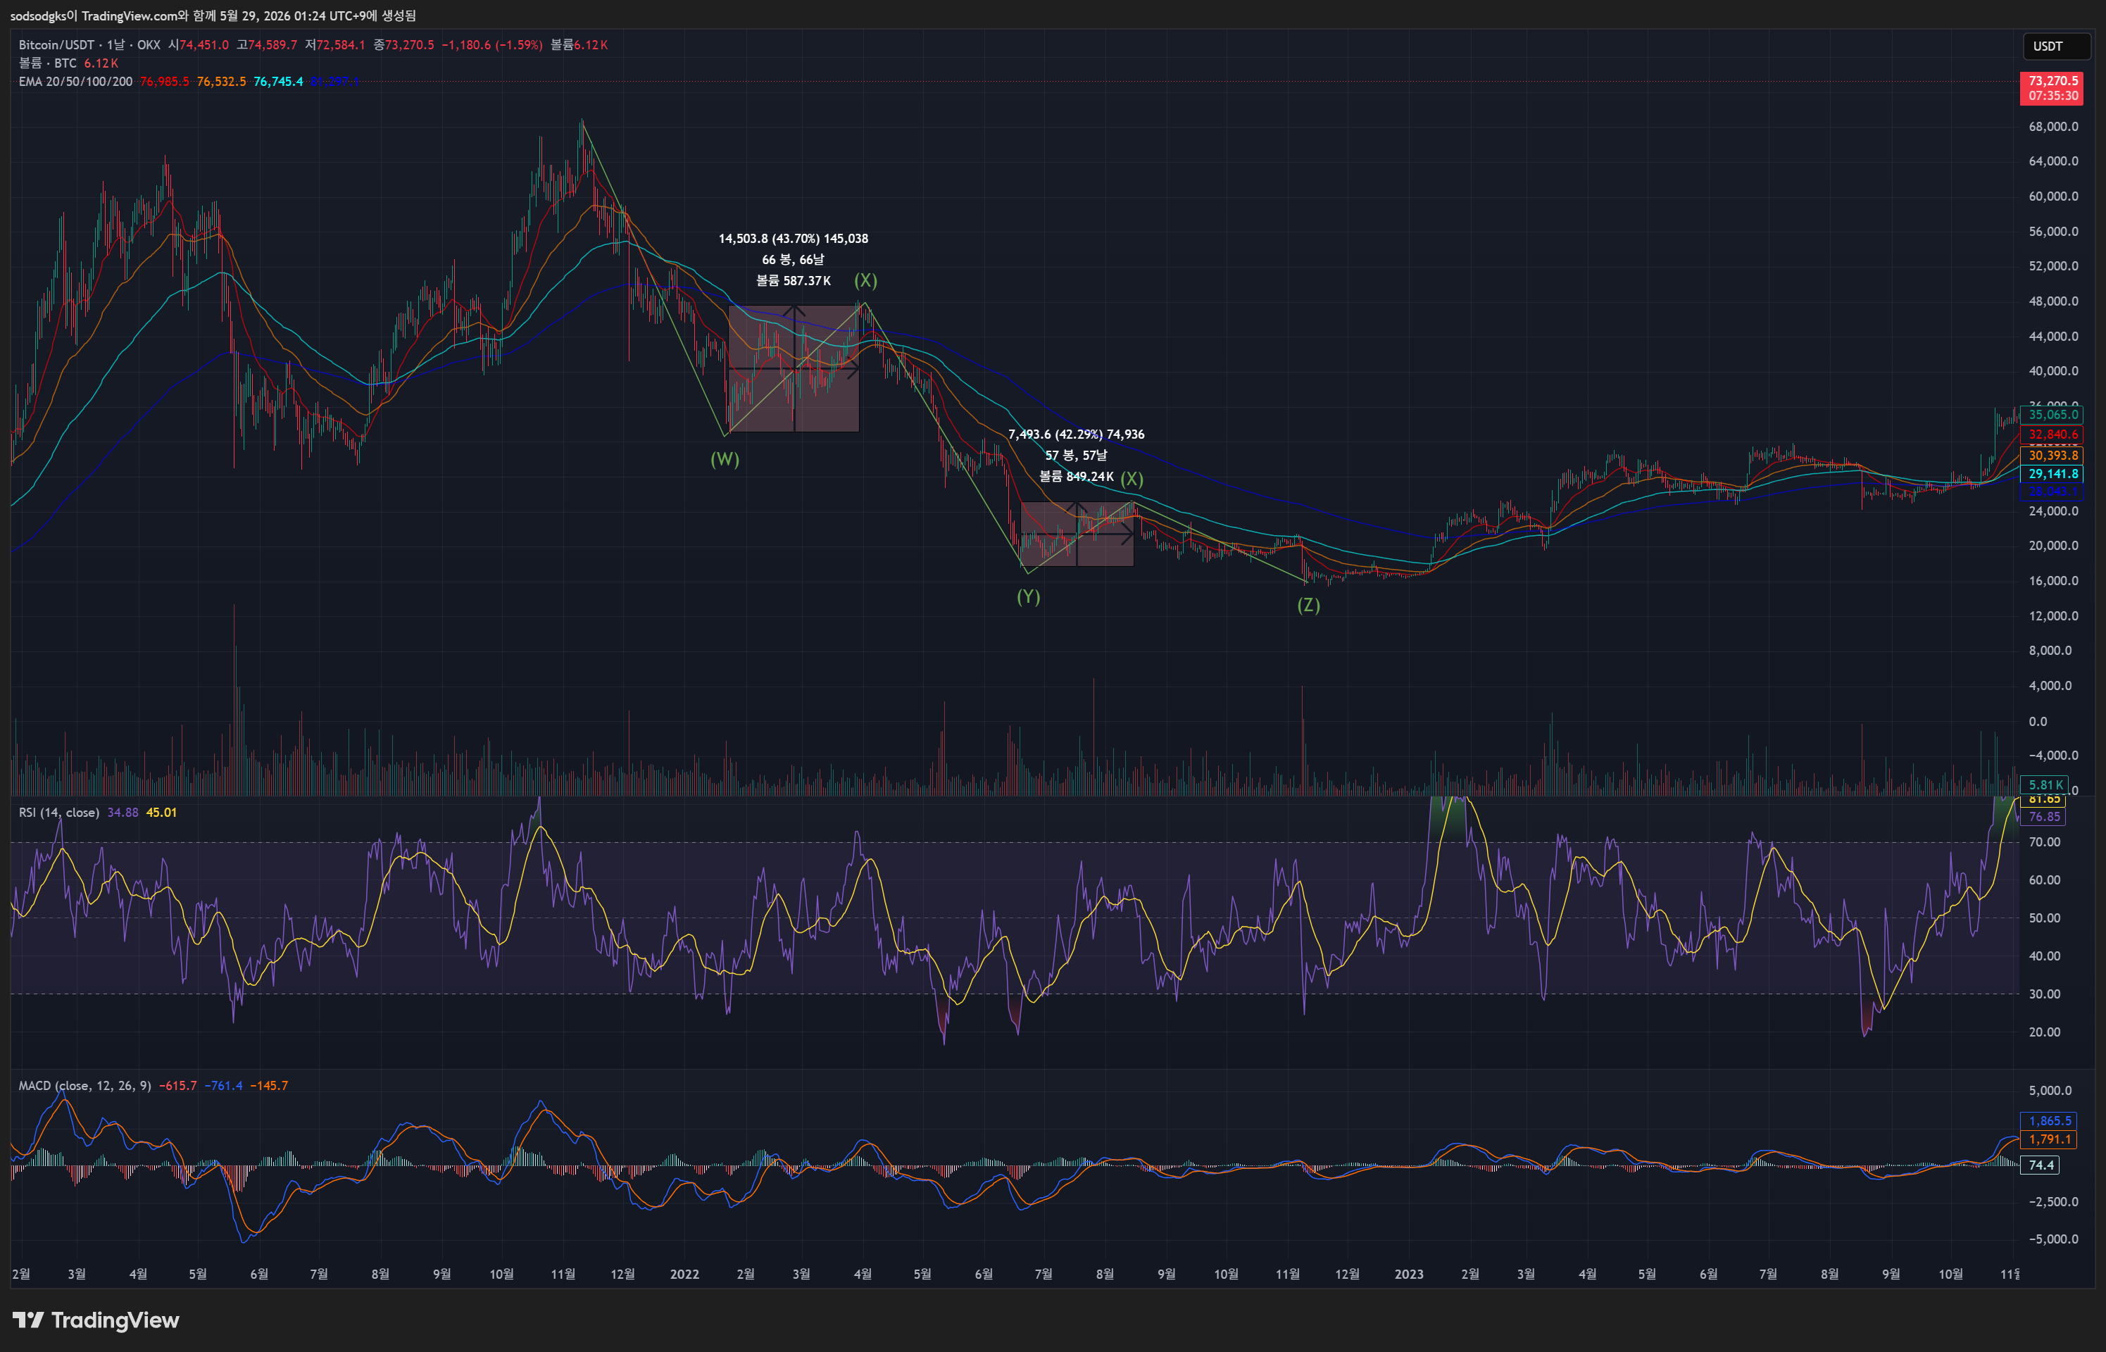Click the 2022 label on the time axis
2106x1352 pixels.
click(x=684, y=1275)
